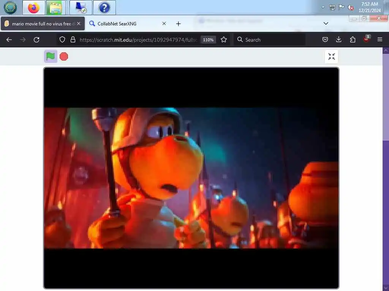Click Firefox icon in taskbar
The height and width of the screenshot is (291, 389).
34,8
